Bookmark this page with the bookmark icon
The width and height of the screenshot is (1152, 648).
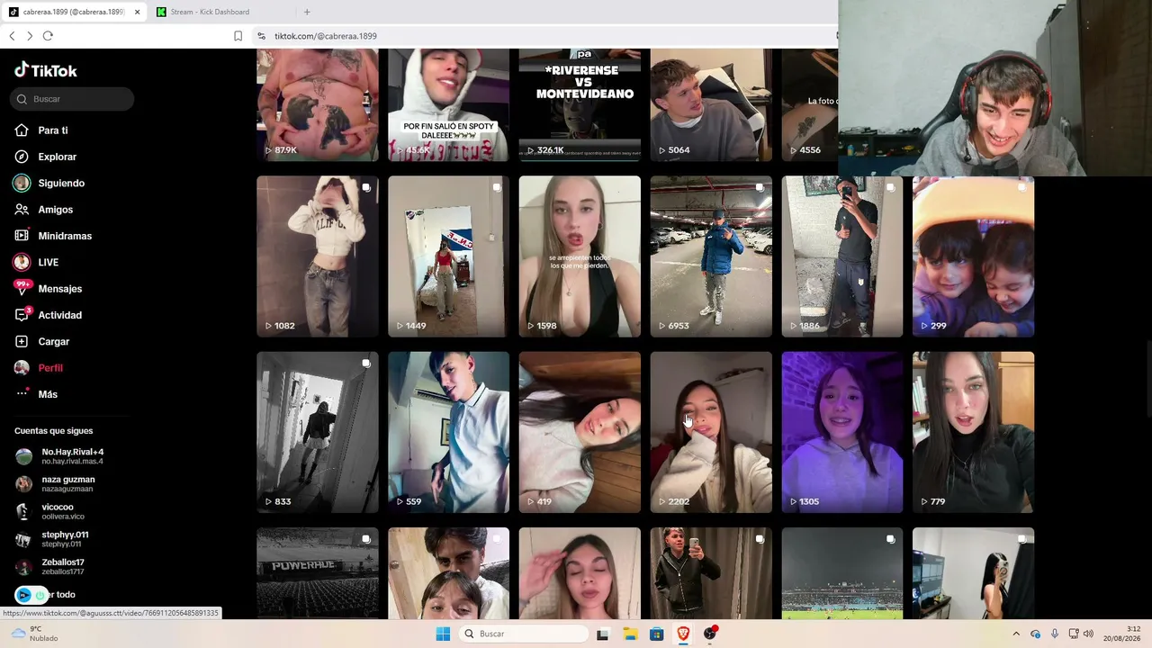(238, 36)
